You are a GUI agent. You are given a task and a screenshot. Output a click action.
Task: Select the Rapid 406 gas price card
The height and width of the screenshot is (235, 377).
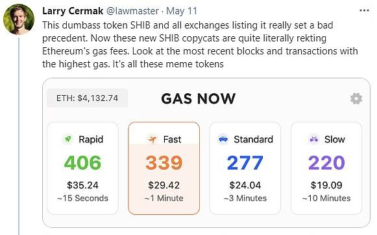pos(82,168)
